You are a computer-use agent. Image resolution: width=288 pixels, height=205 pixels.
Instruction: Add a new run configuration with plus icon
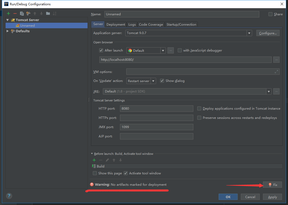(8, 13)
